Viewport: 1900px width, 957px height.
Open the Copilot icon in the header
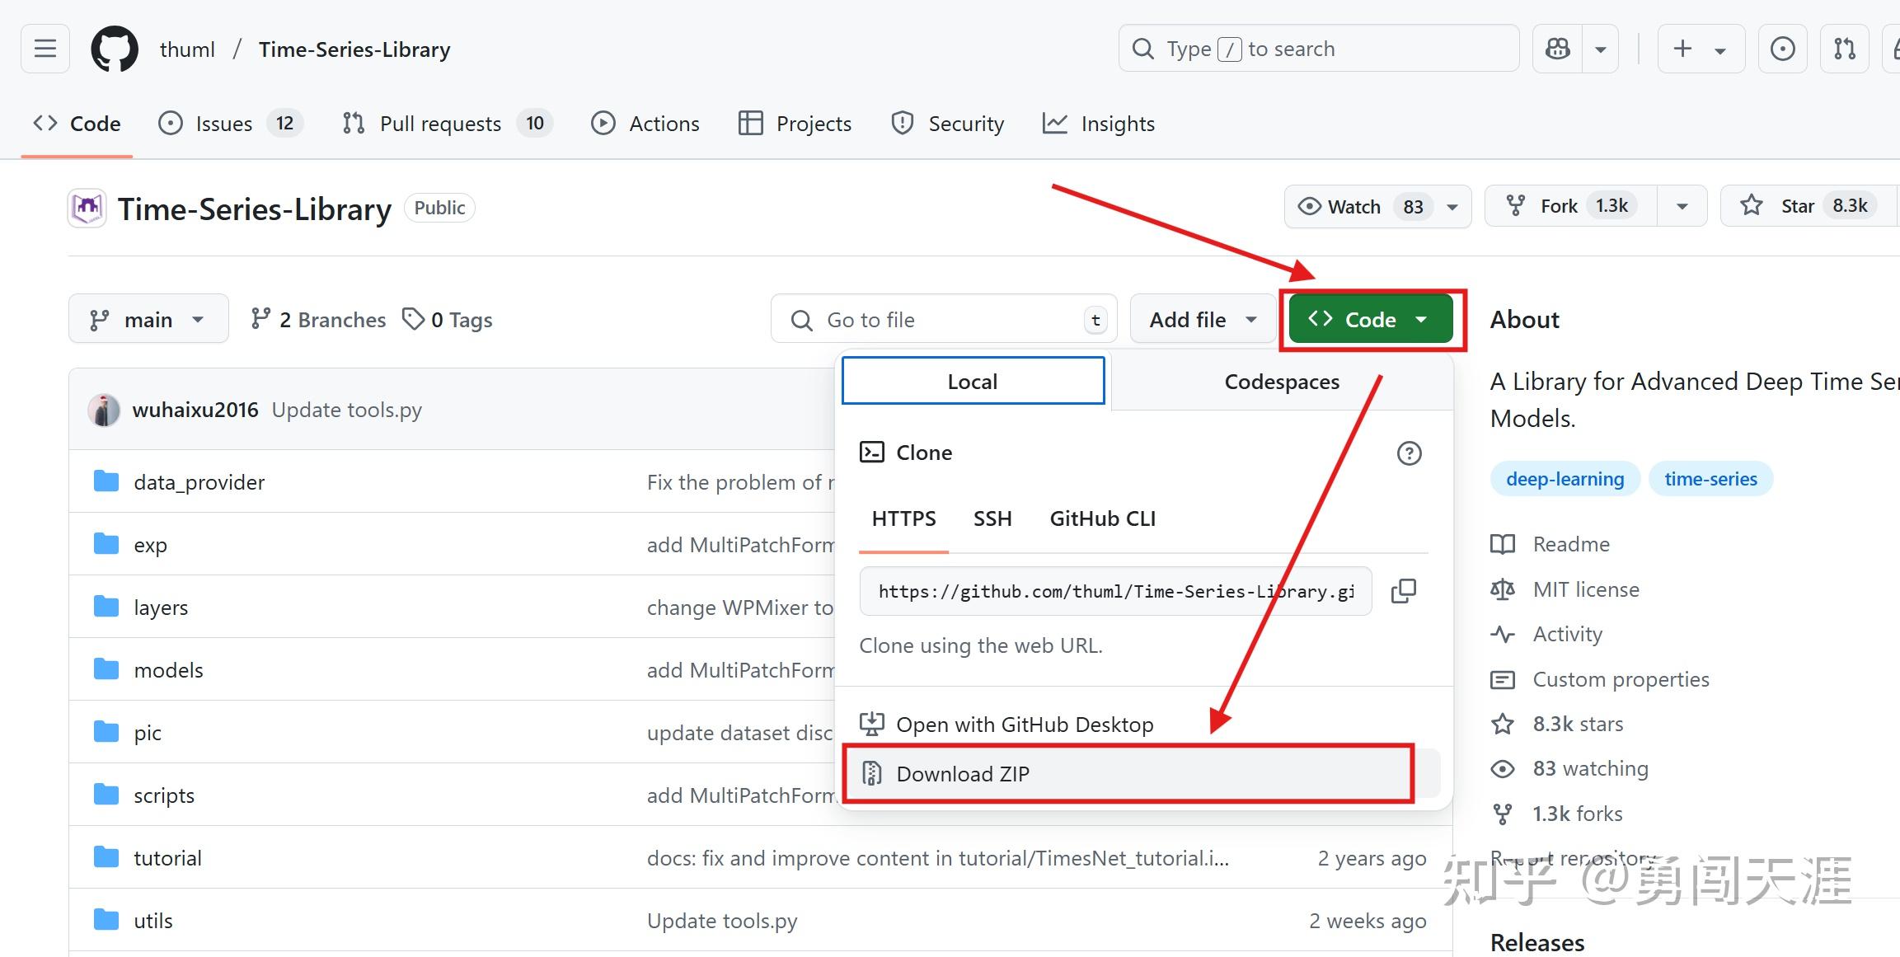1557,49
